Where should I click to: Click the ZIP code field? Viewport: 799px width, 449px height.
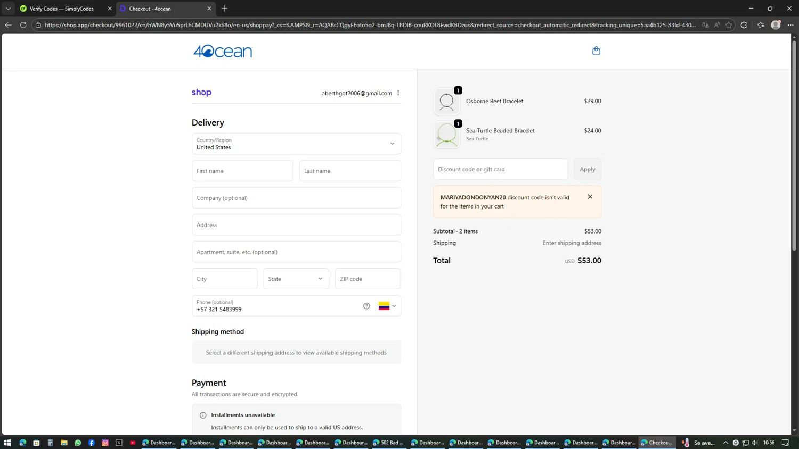point(368,279)
